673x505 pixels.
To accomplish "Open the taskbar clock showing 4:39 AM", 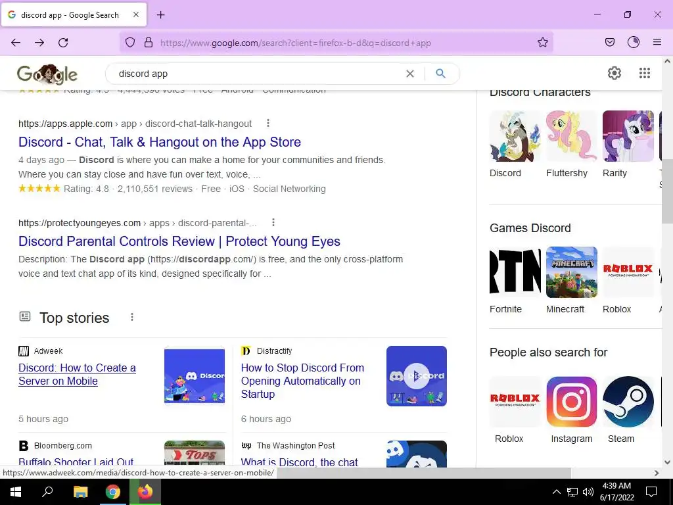I will [616, 492].
